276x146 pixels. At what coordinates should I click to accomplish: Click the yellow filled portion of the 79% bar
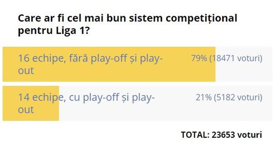pos(109,64)
